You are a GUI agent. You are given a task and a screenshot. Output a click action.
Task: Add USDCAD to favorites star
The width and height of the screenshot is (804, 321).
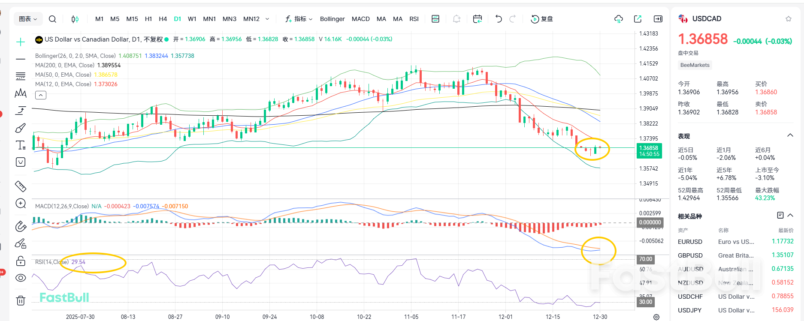pos(788,19)
